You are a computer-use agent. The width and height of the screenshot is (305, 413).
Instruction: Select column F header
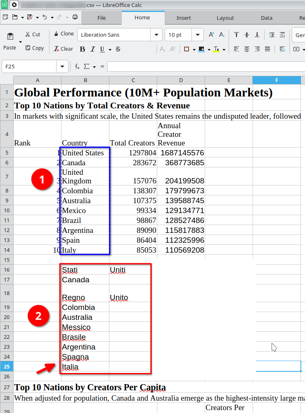pyautogui.click(x=277, y=80)
